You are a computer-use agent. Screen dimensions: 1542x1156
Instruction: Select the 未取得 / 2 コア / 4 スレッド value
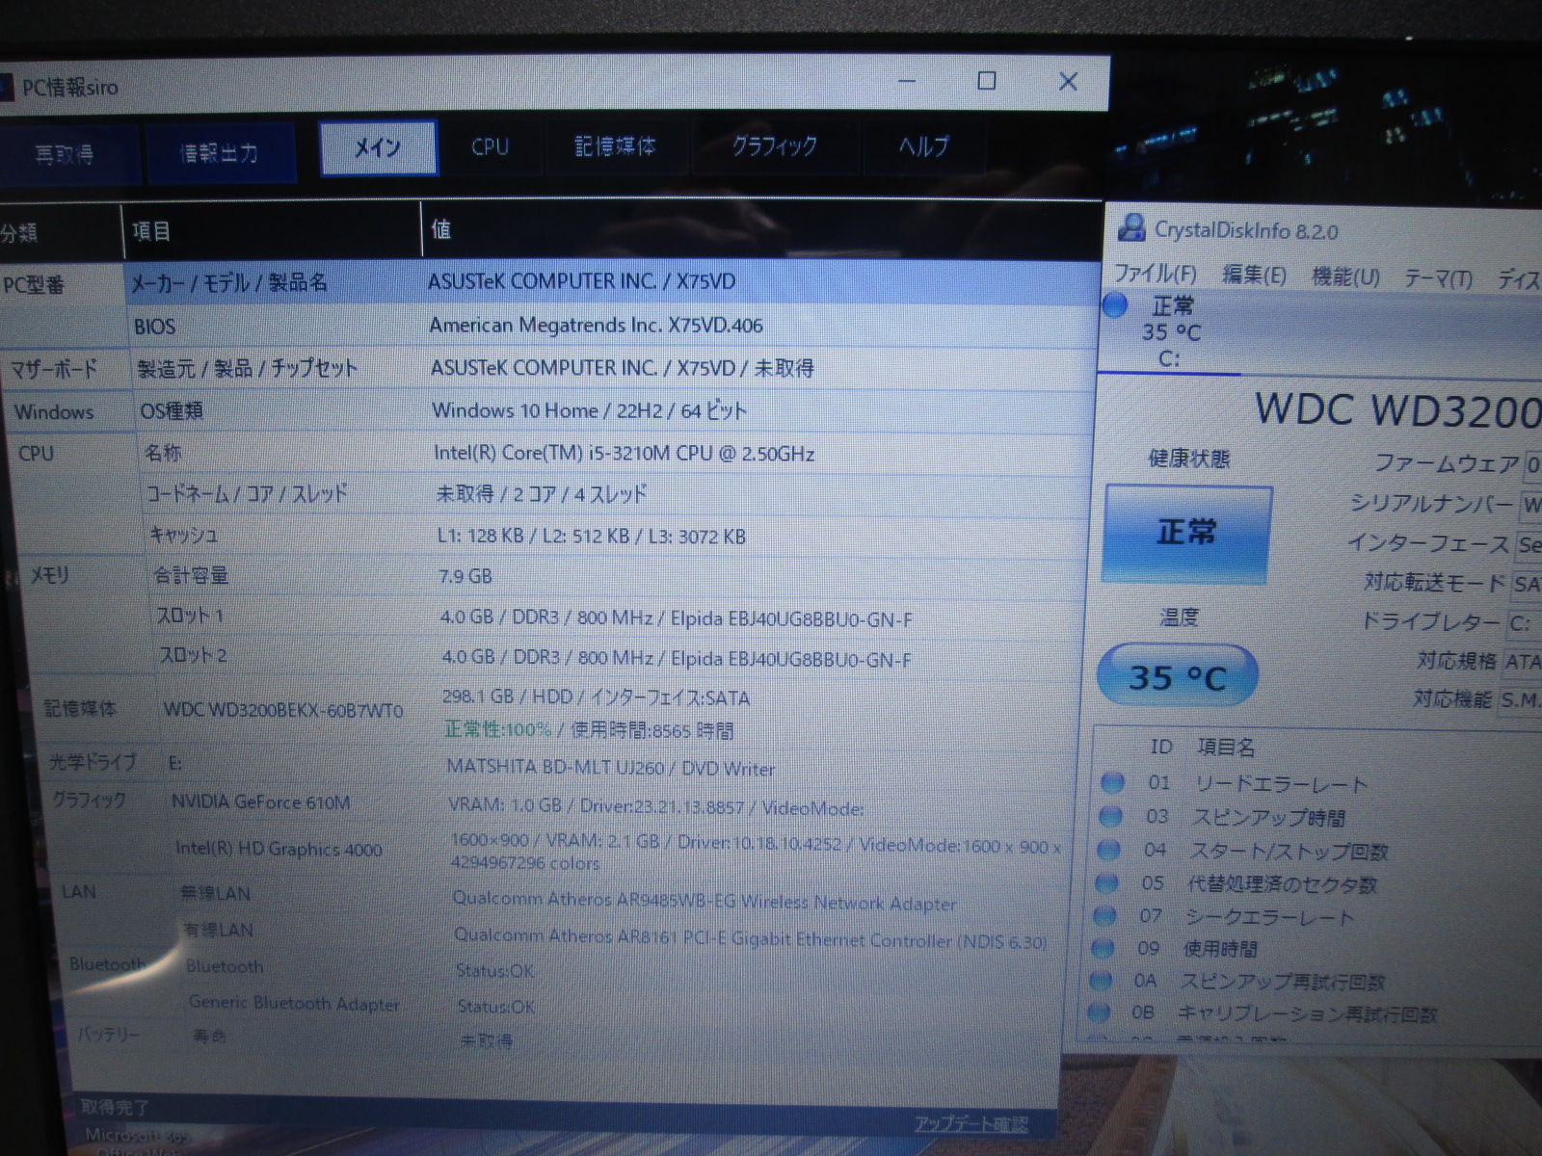tap(541, 494)
